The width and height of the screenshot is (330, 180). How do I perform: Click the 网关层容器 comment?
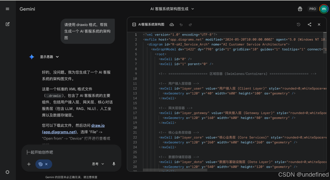tap(175, 108)
